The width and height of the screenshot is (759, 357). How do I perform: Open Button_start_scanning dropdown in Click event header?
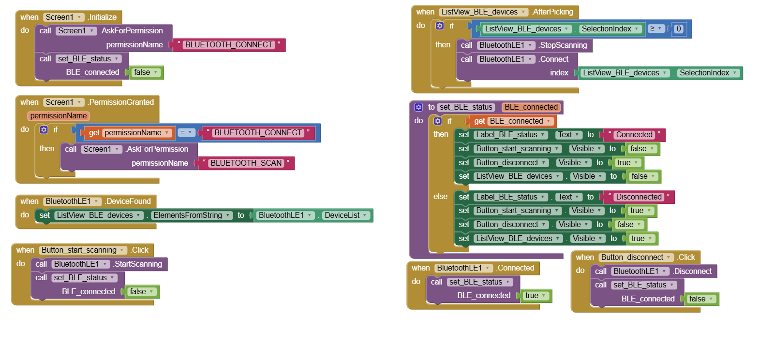click(83, 250)
